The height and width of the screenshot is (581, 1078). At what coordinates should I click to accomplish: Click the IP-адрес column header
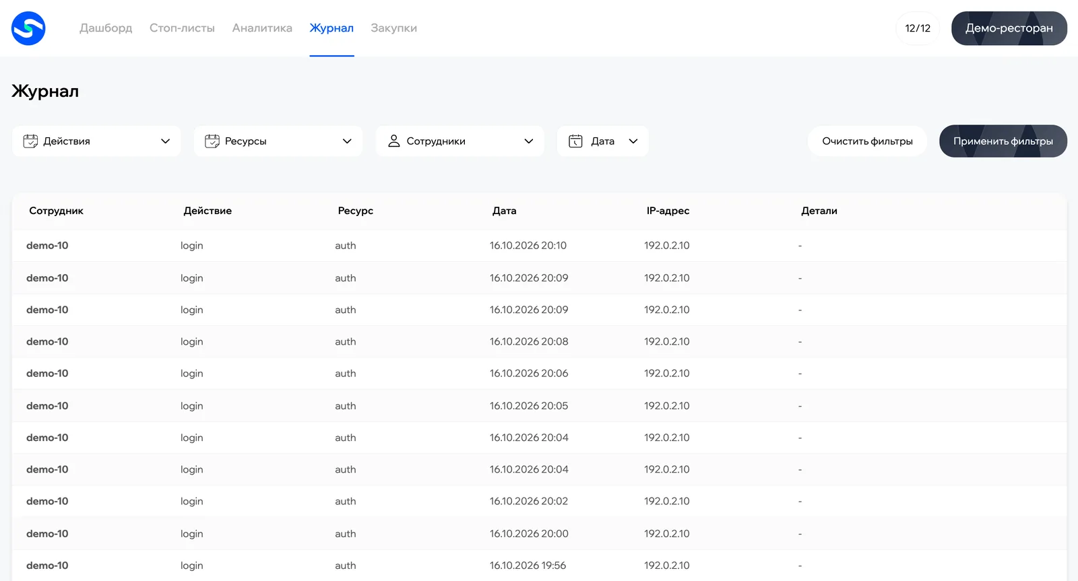tap(668, 211)
